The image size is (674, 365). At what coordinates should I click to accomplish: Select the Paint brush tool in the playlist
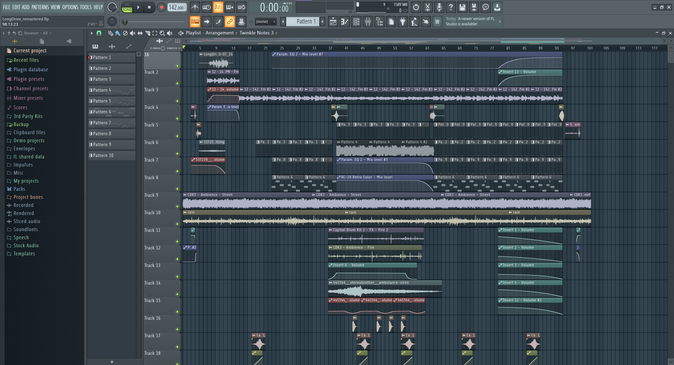click(118, 33)
